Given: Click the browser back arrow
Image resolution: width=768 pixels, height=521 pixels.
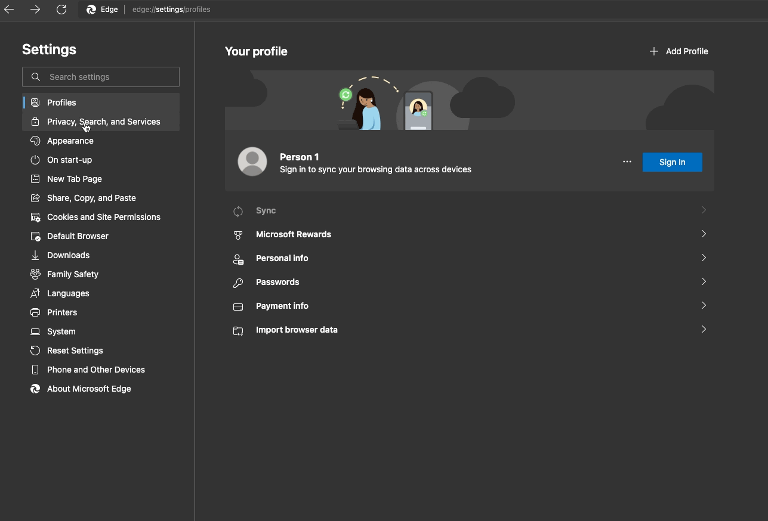Looking at the screenshot, I should 9,10.
